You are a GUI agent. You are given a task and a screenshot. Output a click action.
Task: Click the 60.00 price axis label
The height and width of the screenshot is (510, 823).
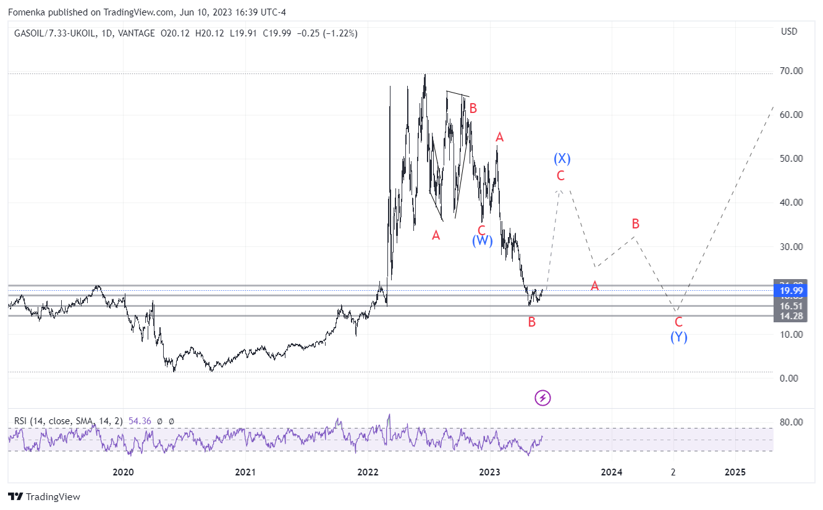[x=793, y=115]
